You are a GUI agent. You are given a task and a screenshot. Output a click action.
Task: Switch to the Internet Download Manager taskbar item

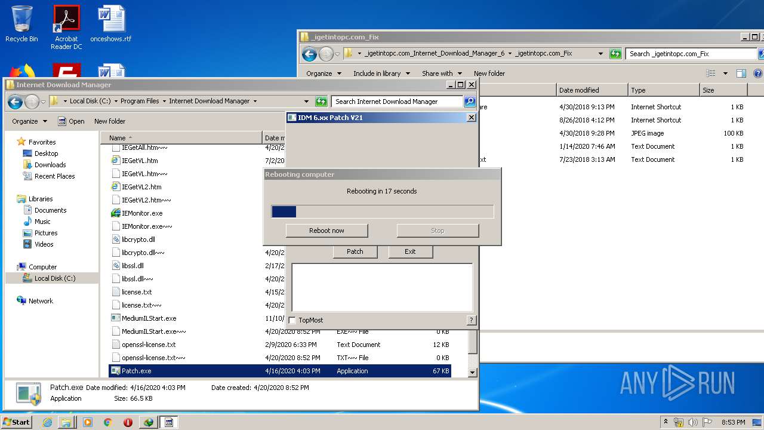click(x=149, y=422)
